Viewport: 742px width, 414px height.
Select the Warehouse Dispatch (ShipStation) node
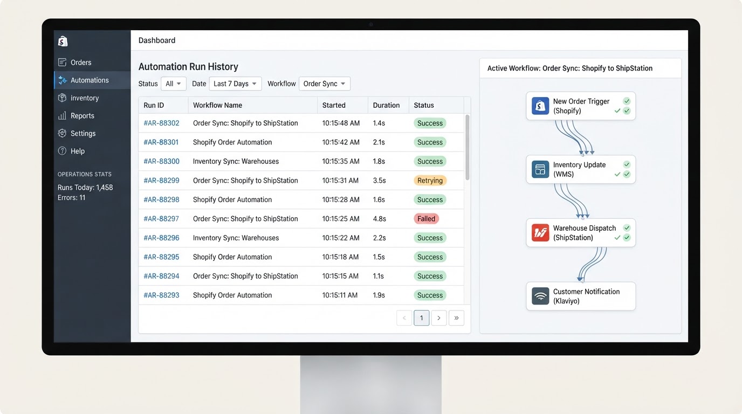581,232
